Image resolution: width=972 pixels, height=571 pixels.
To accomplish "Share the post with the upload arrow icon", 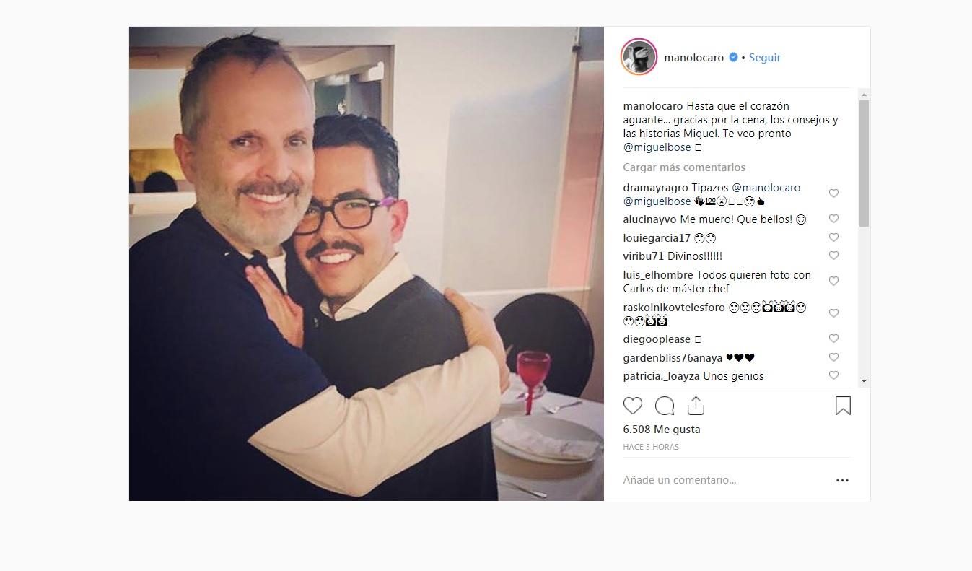I will (696, 406).
